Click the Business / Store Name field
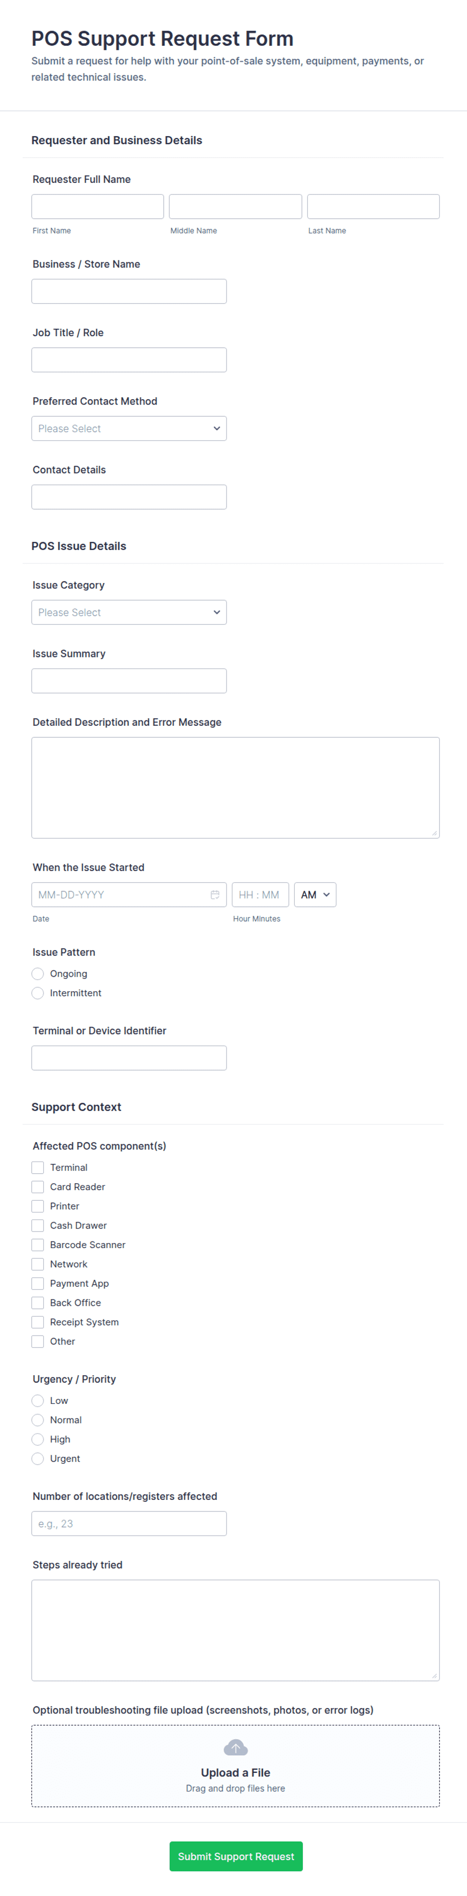The width and height of the screenshot is (467, 1896). pyautogui.click(x=129, y=292)
